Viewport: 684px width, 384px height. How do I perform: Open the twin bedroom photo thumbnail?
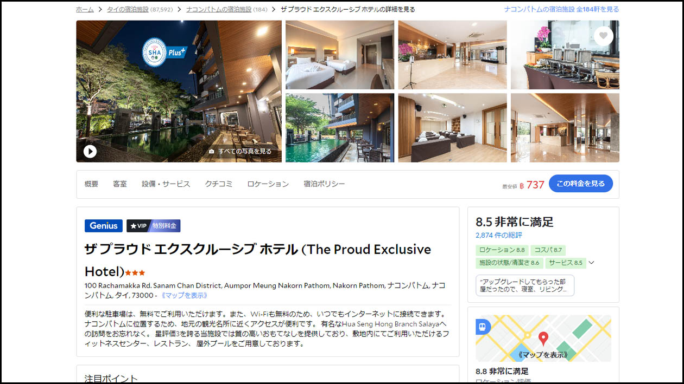[x=340, y=55]
